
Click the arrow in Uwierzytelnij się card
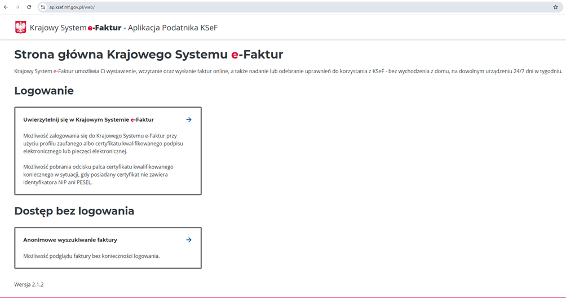[189, 120]
